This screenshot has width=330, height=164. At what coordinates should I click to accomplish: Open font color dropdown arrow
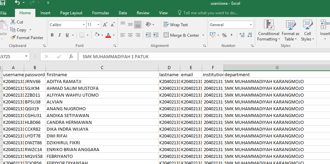pyautogui.click(x=114, y=35)
